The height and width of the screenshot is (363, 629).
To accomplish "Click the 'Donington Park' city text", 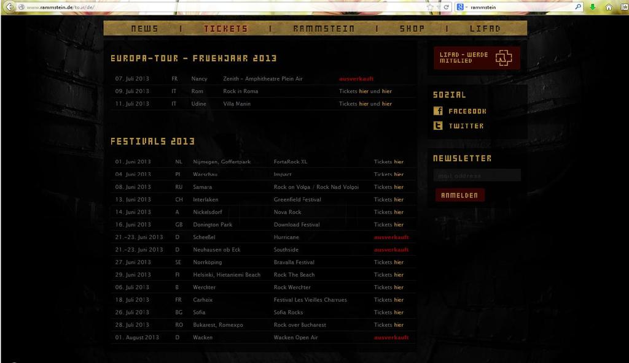I will tap(213, 225).
